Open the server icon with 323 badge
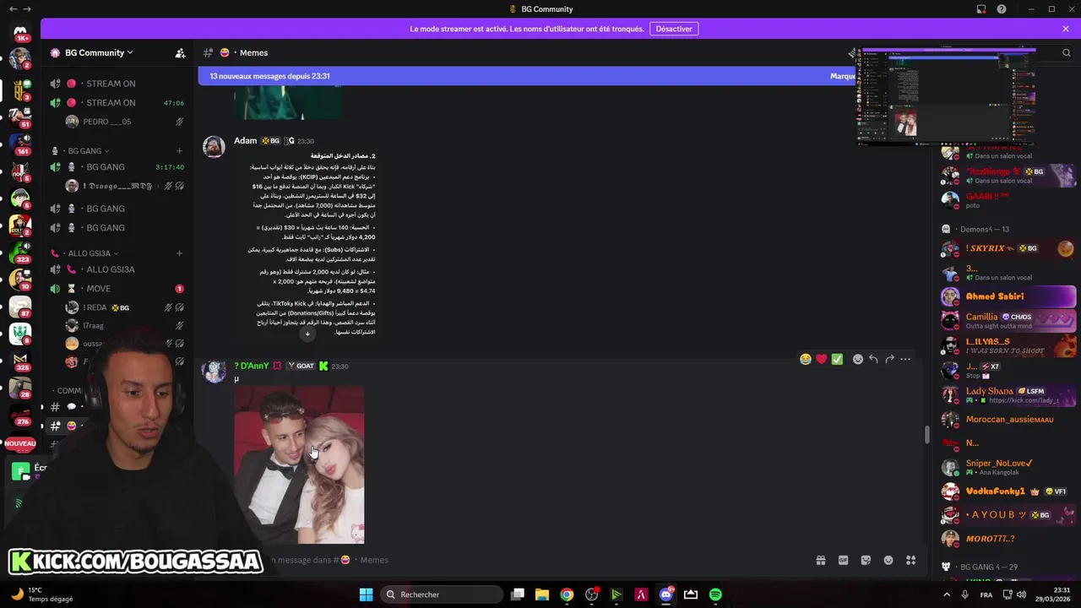The image size is (1081, 608). (x=20, y=251)
